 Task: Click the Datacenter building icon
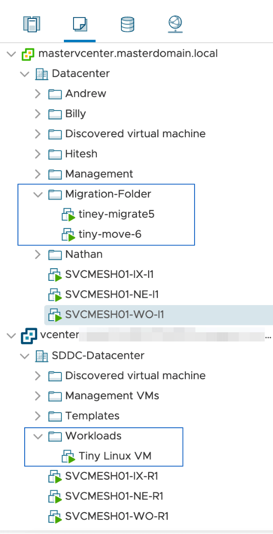pos(42,74)
